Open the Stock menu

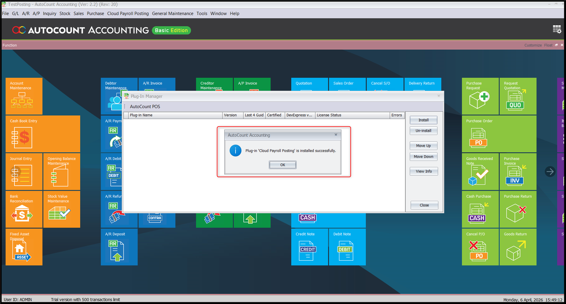coord(65,14)
